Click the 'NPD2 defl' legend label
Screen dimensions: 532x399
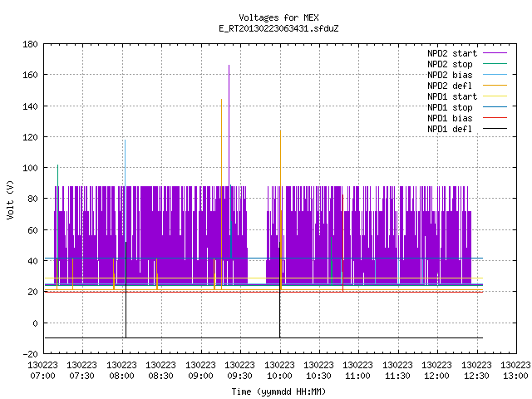[x=450, y=86]
